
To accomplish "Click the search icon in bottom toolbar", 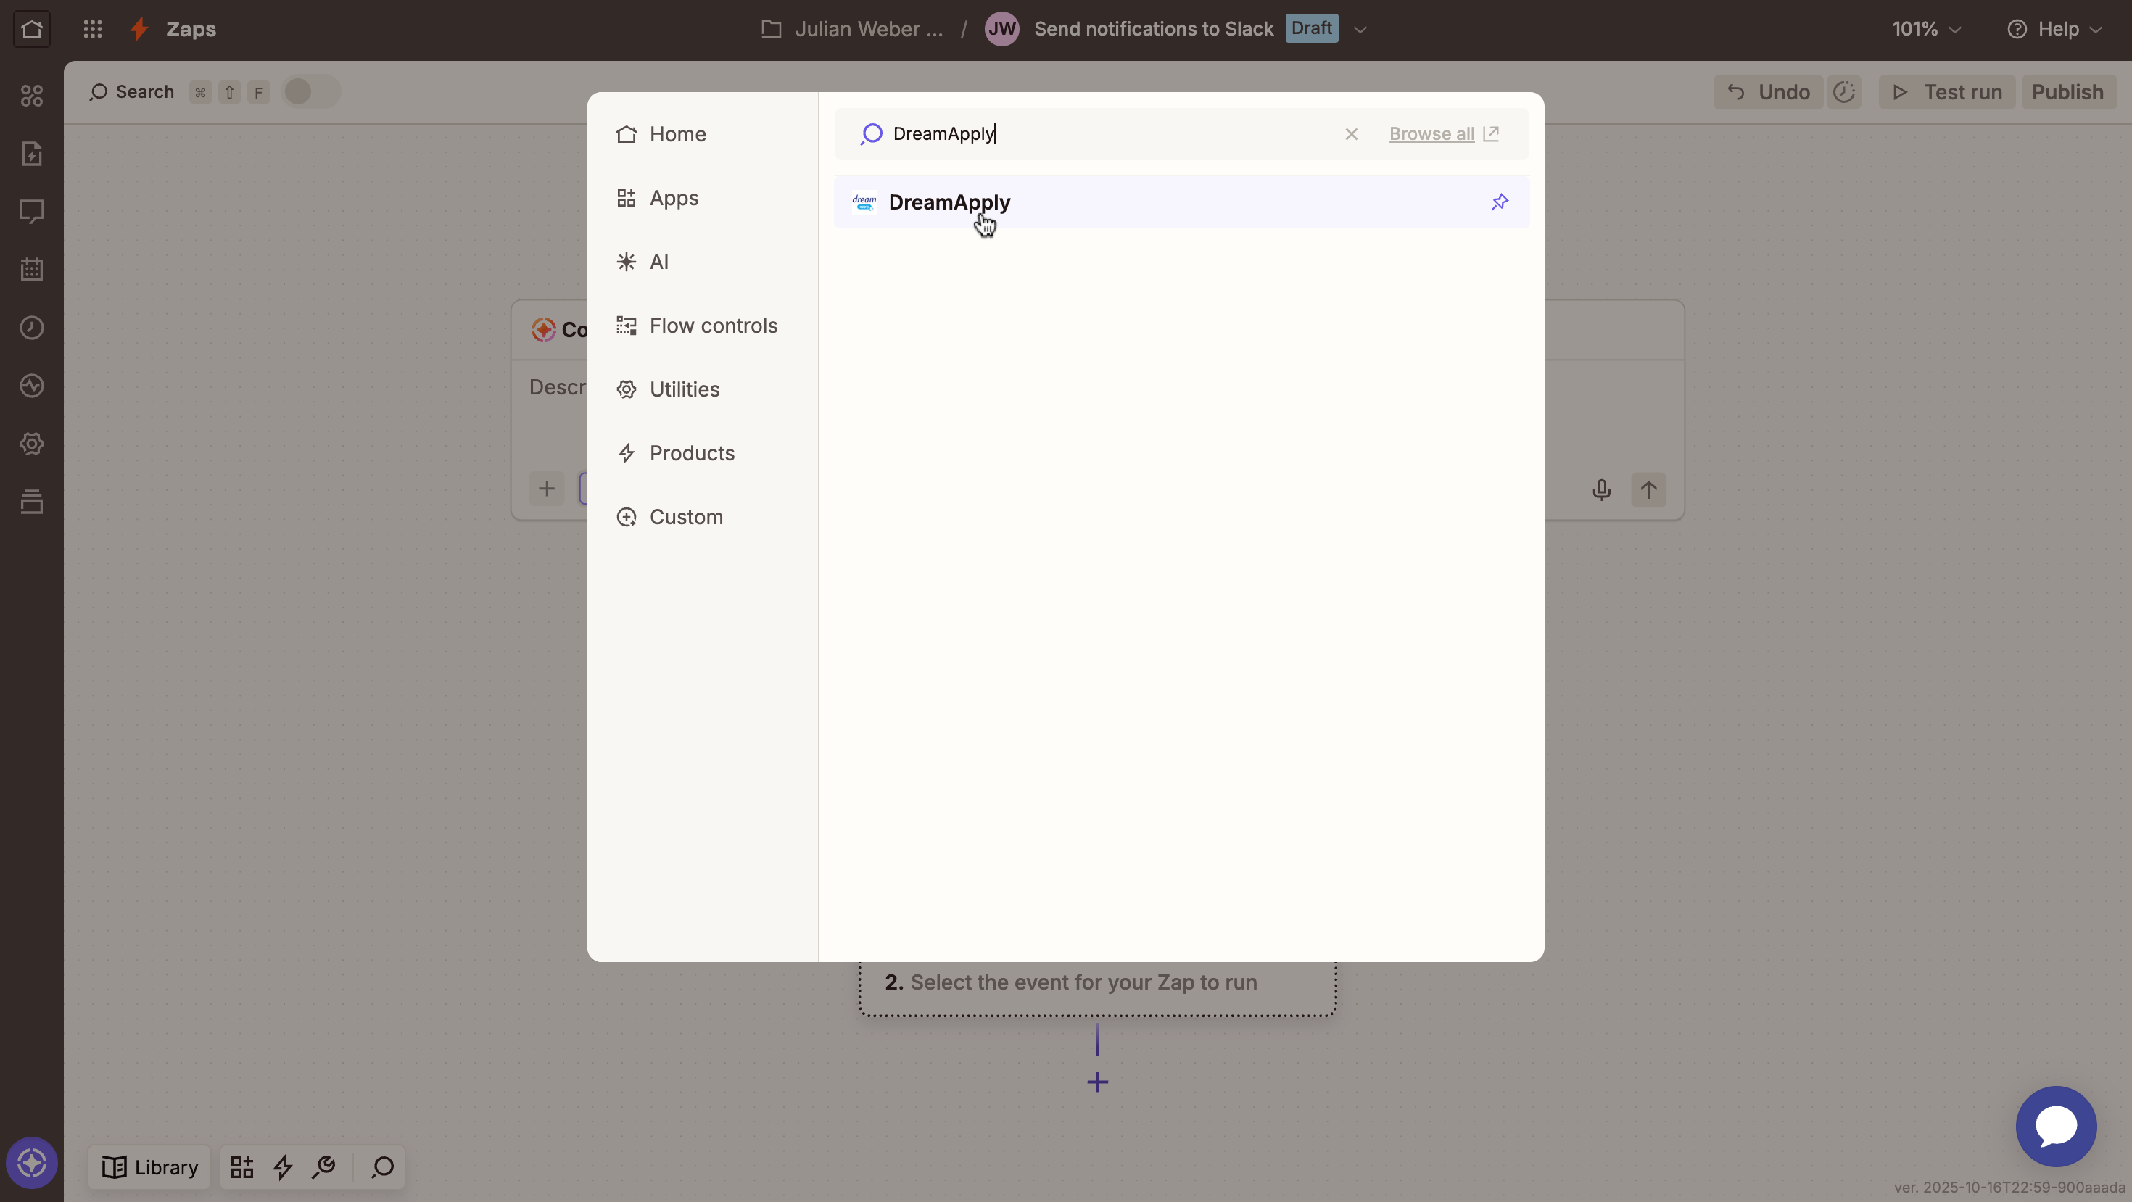I will tap(382, 1166).
